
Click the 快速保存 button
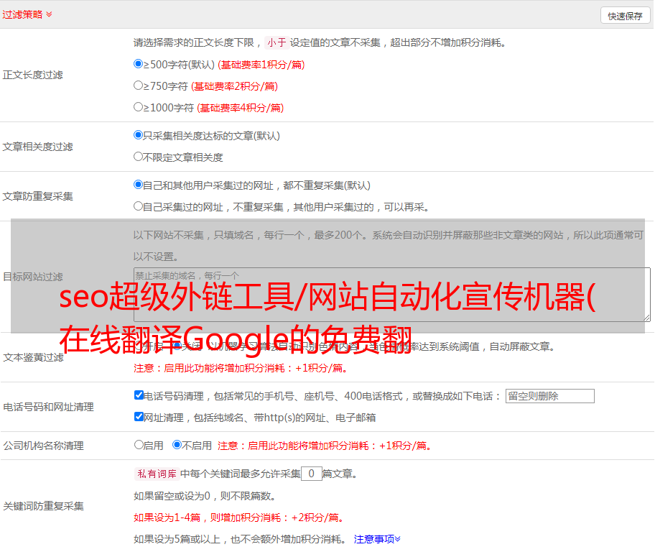click(x=625, y=16)
